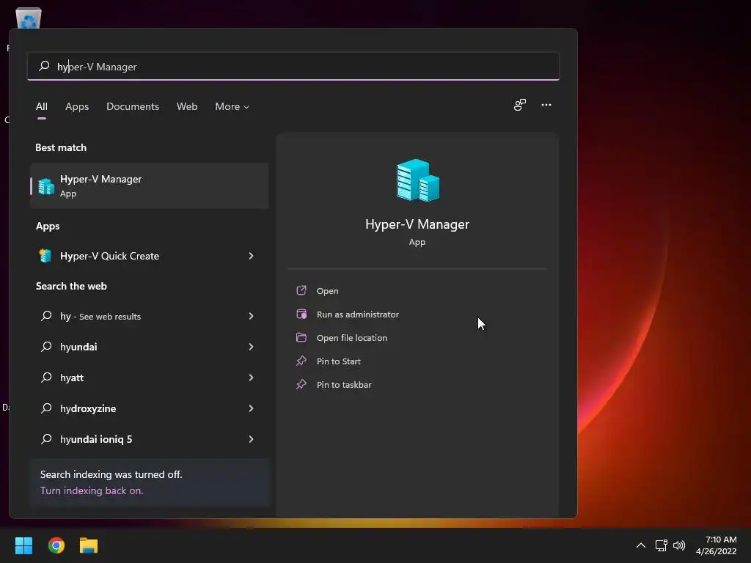The image size is (751, 563).
Task: Choose Open file location
Action: click(x=351, y=337)
